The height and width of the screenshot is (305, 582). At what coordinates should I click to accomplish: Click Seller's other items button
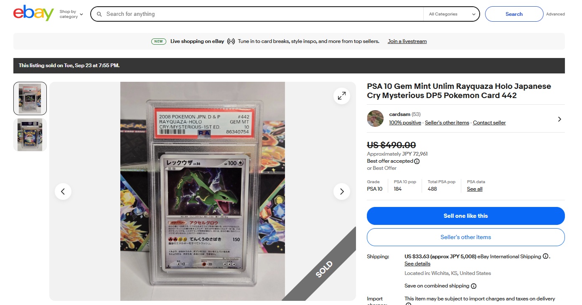tap(466, 237)
